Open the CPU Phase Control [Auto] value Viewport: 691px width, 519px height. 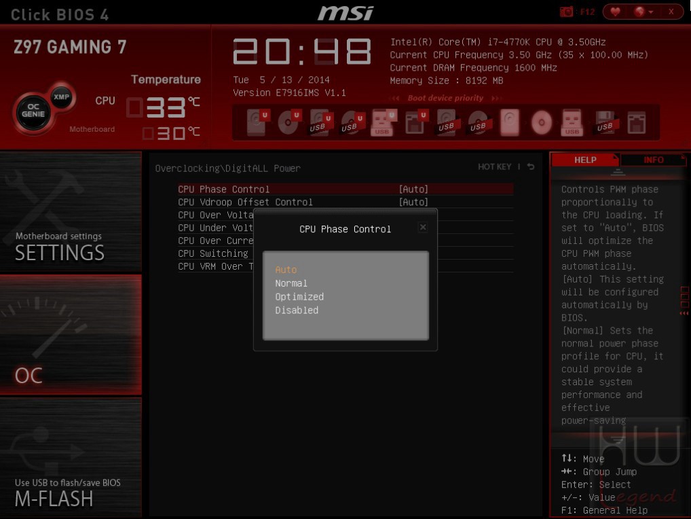413,189
